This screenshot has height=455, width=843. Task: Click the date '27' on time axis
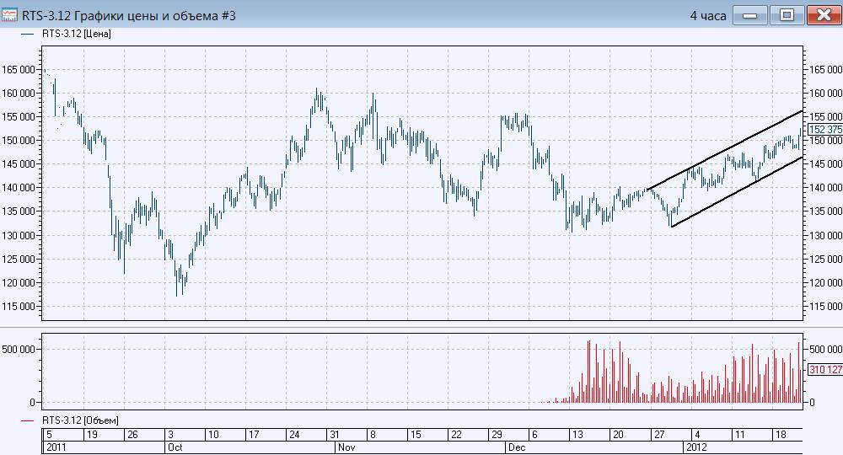pyautogui.click(x=659, y=435)
